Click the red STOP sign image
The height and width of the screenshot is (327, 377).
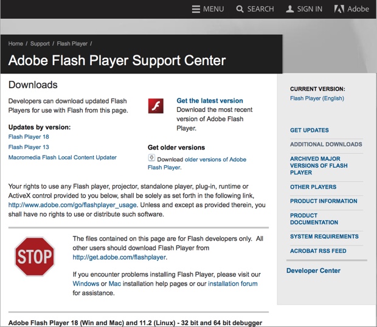pos(35,256)
